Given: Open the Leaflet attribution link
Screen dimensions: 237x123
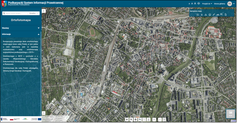Looking at the screenshot, I should [233, 121].
